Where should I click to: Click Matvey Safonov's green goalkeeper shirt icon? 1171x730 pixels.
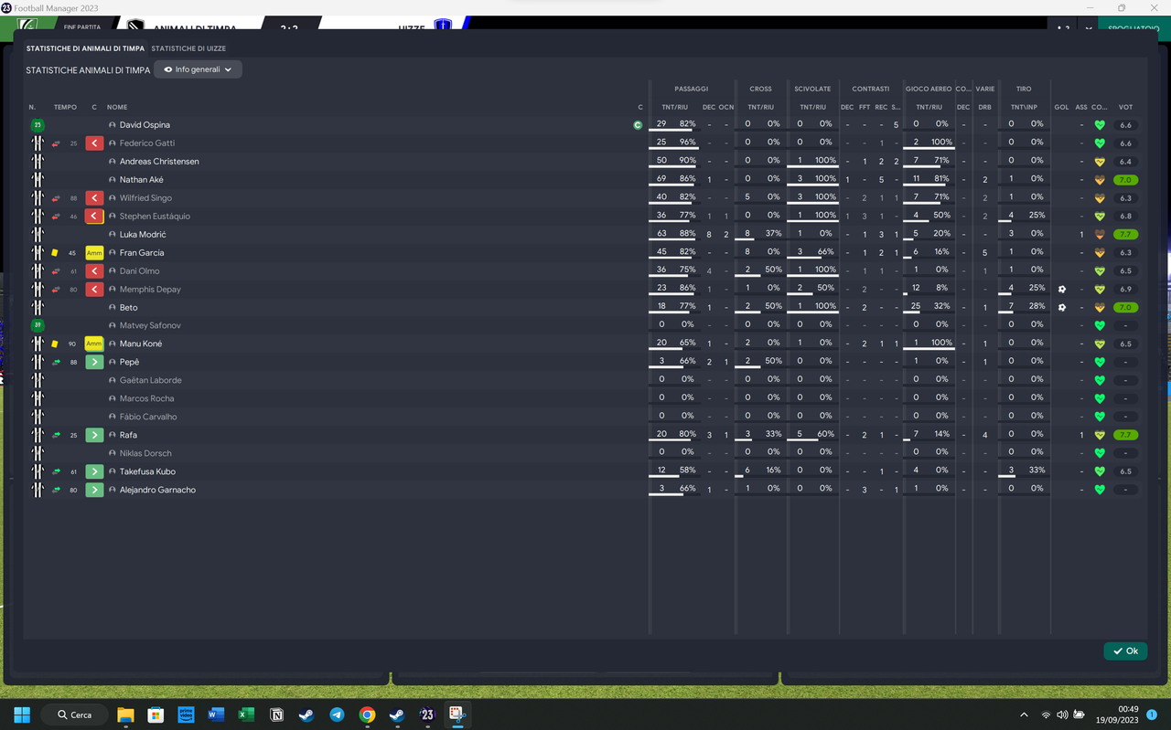tap(38, 325)
